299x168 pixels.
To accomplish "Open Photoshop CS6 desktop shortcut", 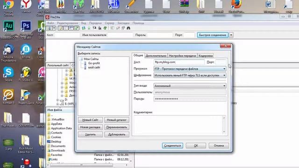I will [x=26, y=30].
